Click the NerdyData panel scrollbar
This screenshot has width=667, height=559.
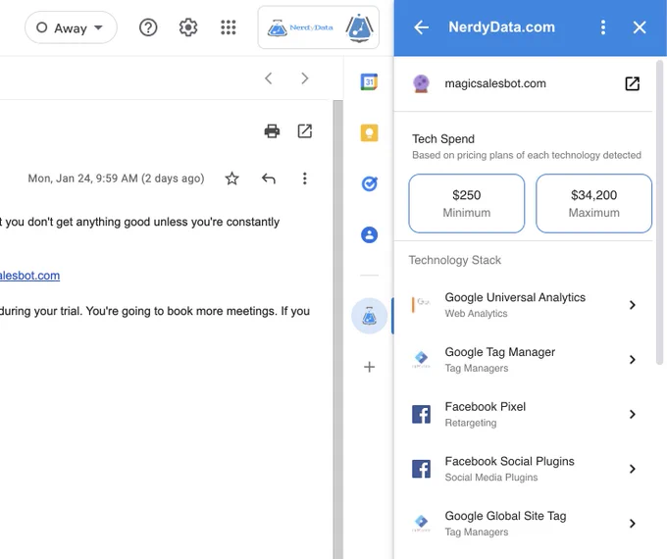[660, 213]
